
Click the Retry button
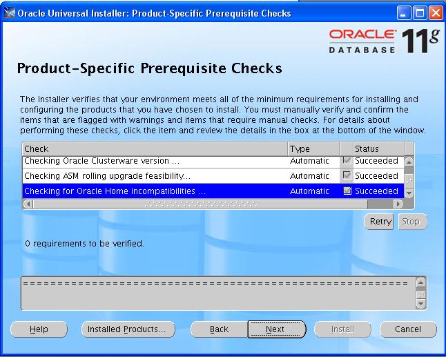pos(380,222)
